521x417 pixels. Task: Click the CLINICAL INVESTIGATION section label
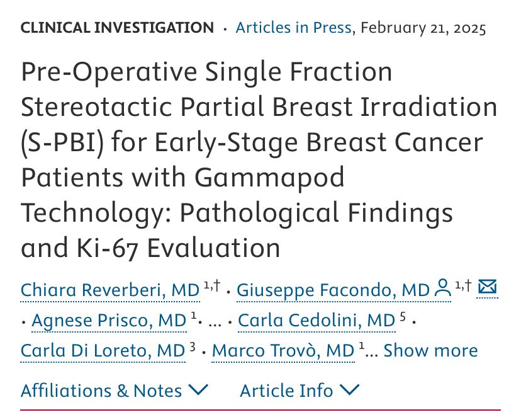coord(117,28)
